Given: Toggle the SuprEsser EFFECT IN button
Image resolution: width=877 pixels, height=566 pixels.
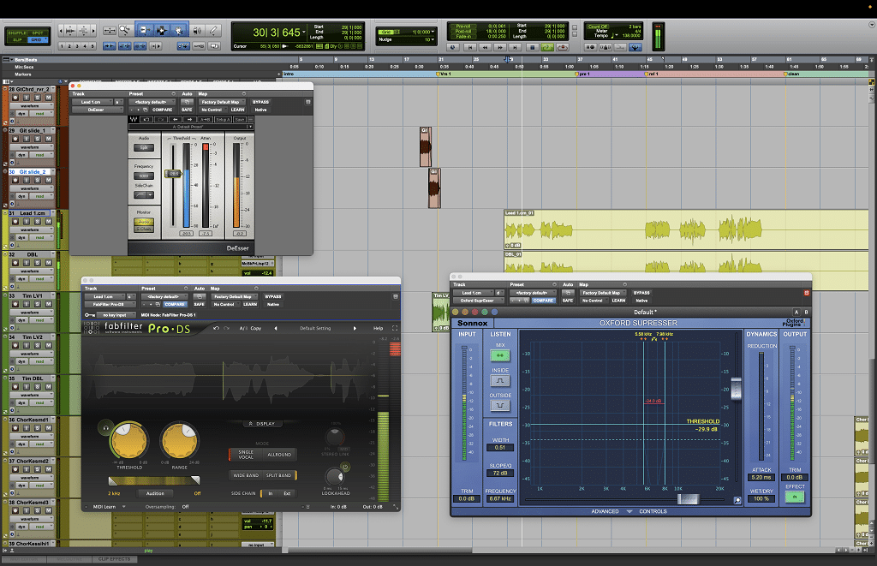Looking at the screenshot, I should (794, 497).
